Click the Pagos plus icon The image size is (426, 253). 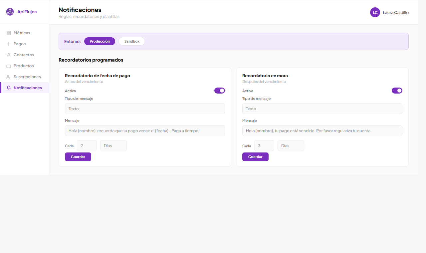coord(9,44)
